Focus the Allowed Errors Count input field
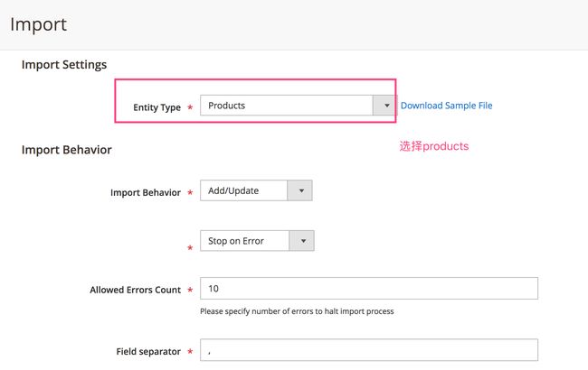 pos(369,289)
